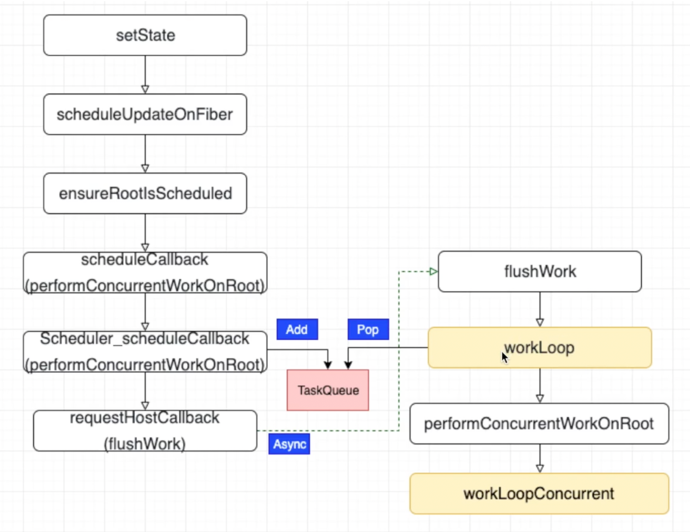Select the Scheduler_scheduleCallback node

click(145, 351)
